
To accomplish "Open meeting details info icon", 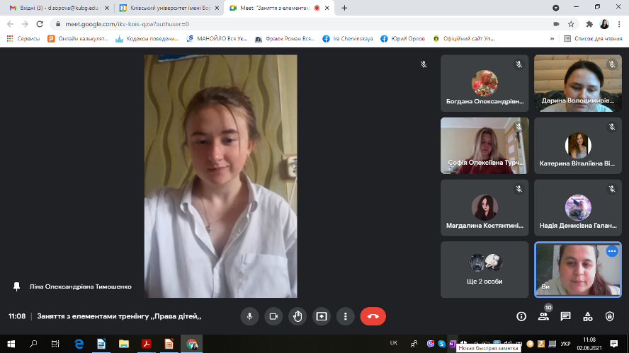I will point(521,316).
